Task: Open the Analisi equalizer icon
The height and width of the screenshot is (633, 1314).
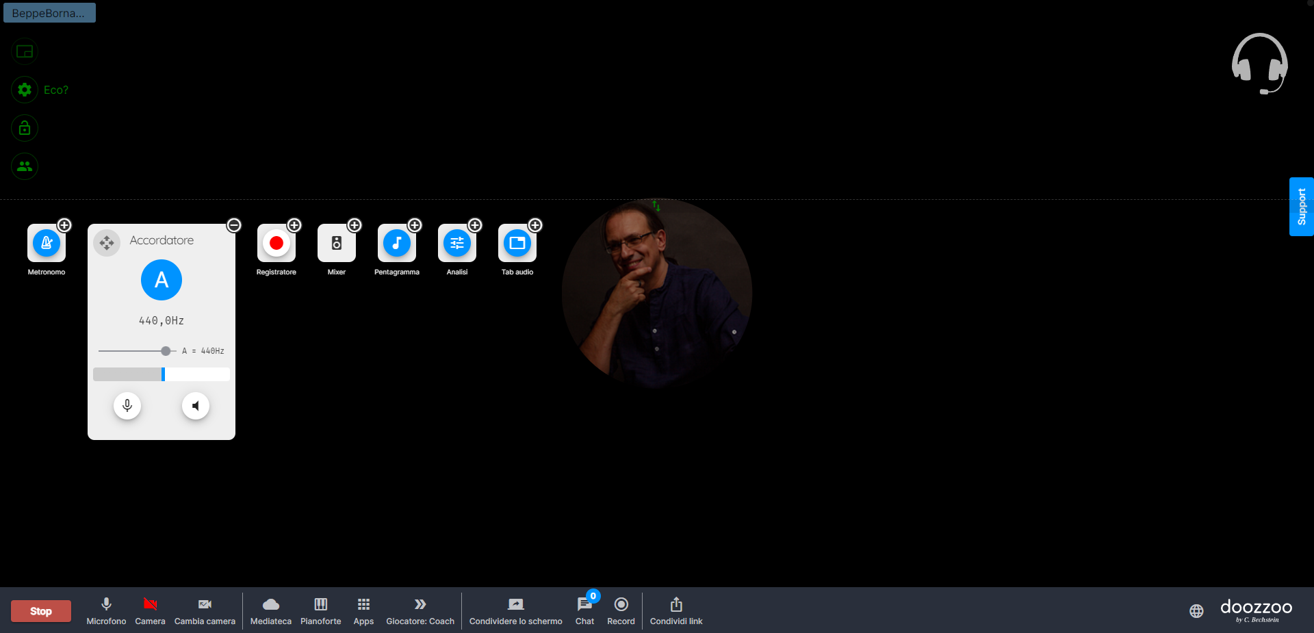Action: 457,243
